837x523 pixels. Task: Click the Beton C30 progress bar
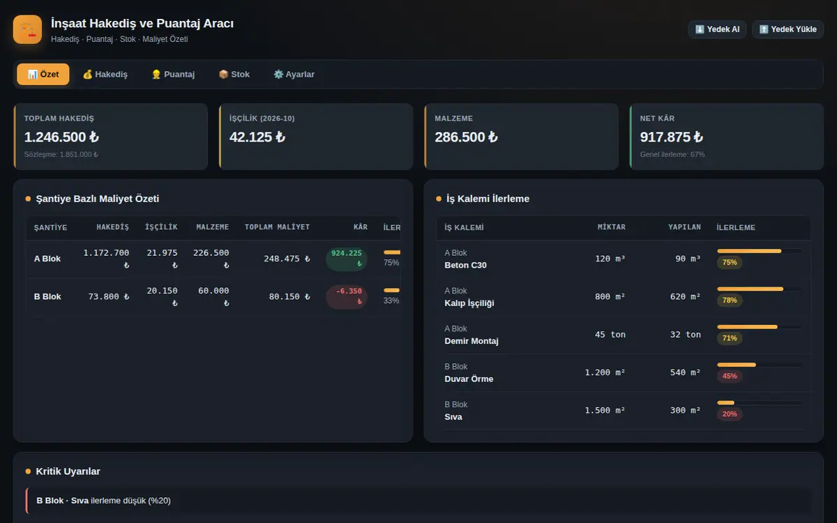(x=759, y=251)
